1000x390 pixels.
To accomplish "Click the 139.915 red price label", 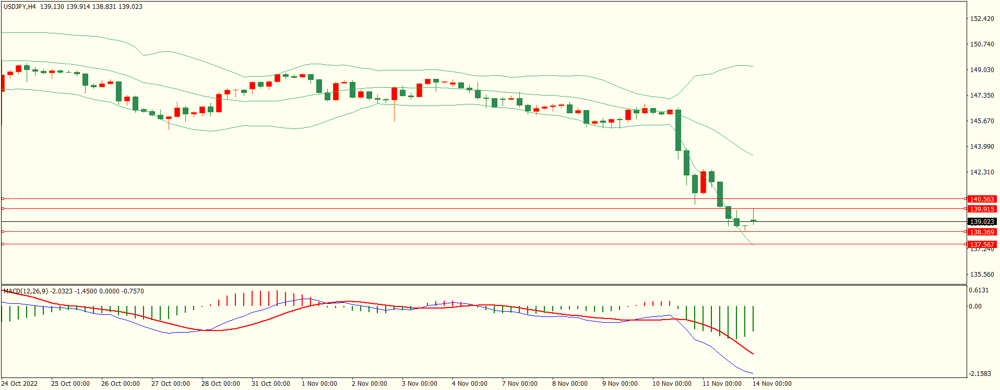I will coord(982,209).
